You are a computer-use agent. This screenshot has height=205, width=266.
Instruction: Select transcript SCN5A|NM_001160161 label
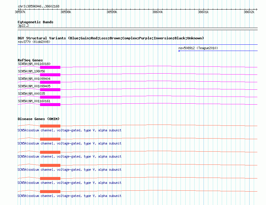[34, 101]
